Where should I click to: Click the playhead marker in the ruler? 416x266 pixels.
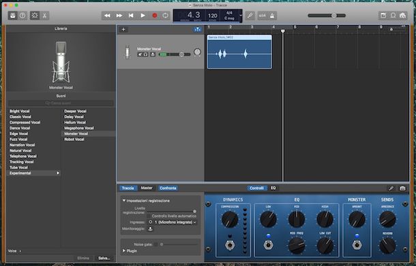(x=283, y=31)
